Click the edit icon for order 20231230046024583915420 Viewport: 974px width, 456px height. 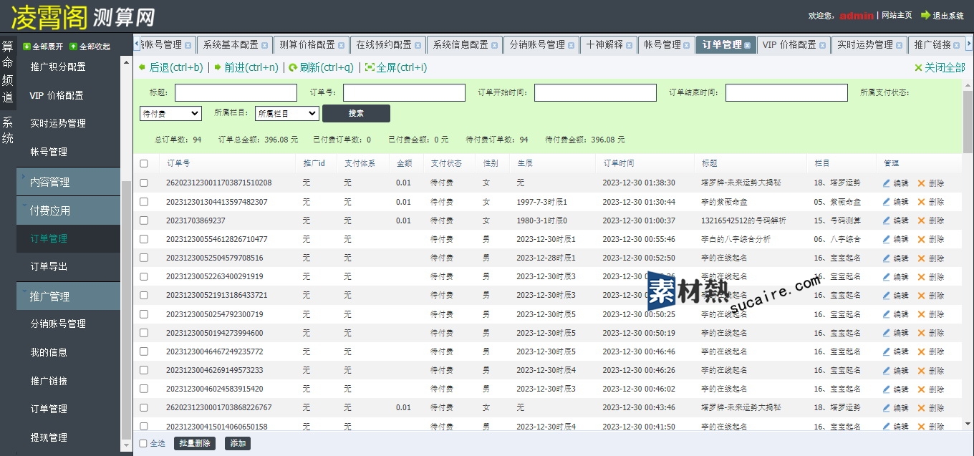click(887, 389)
